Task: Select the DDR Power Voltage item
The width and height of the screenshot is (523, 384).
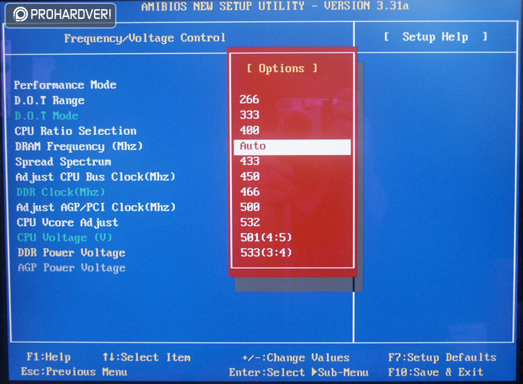Action: (71, 253)
